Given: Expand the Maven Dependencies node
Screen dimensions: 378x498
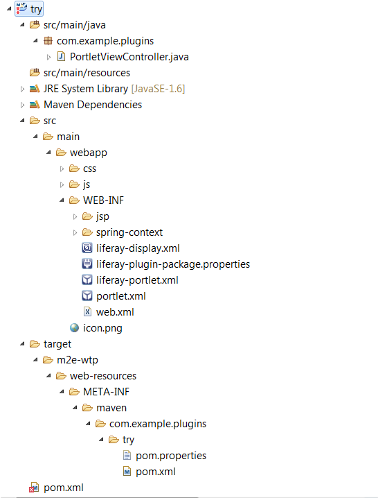Looking at the screenshot, I should (22, 105).
